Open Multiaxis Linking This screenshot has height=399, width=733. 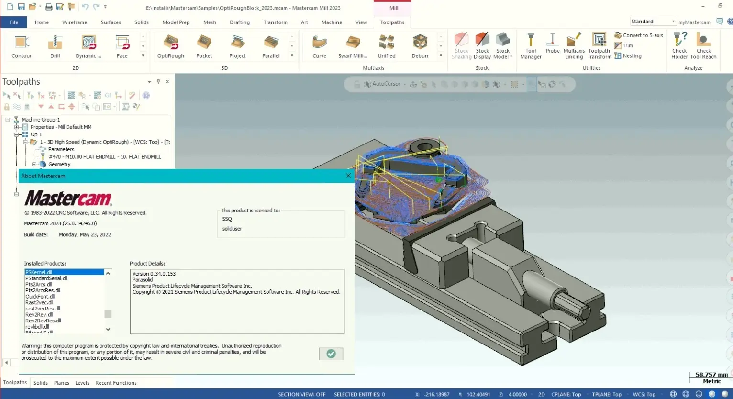click(574, 46)
